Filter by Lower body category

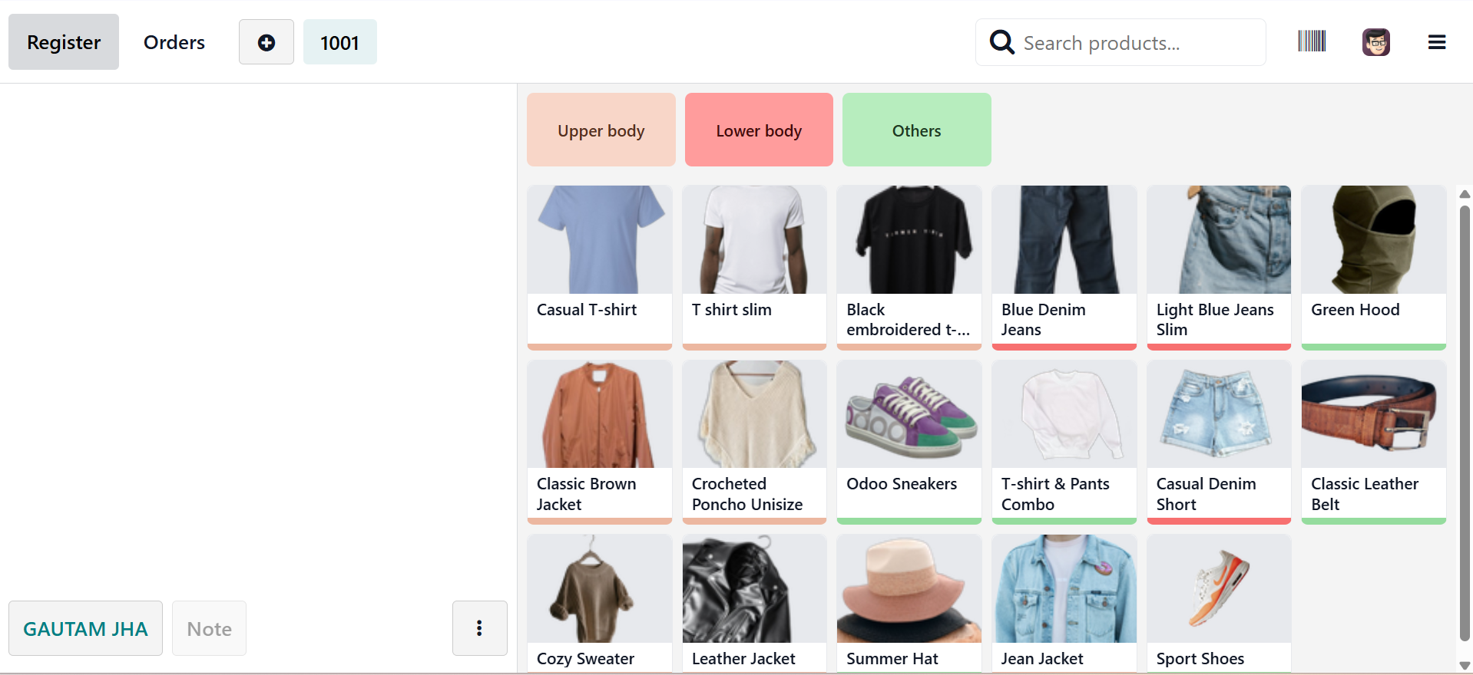[759, 130]
